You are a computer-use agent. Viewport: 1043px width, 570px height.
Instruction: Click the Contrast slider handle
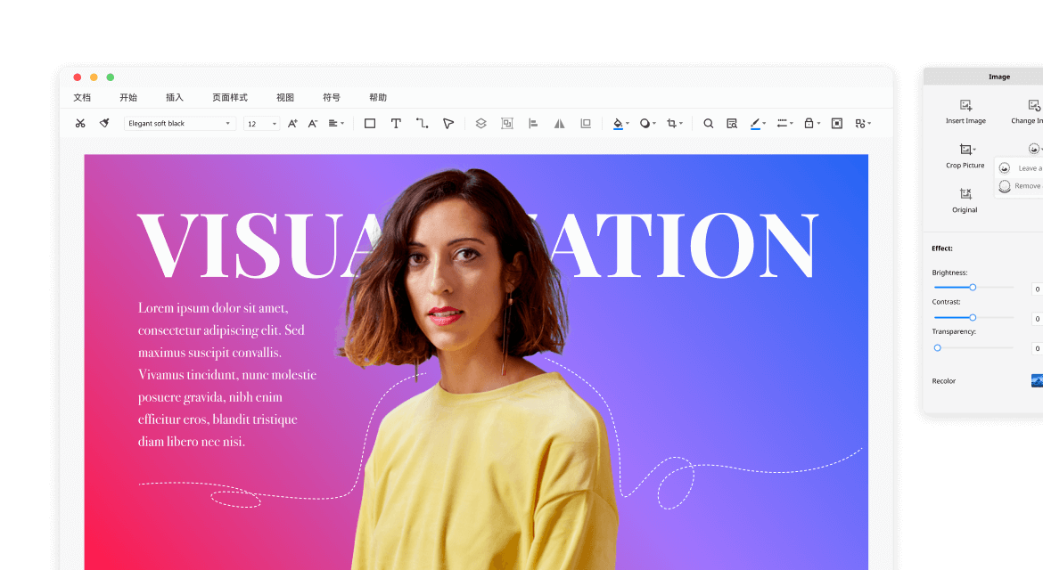pos(973,318)
